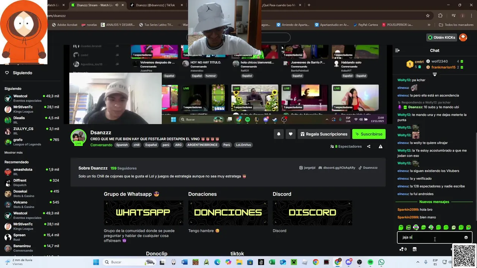Click the heart follow icon beside Regala Suscripciones
Image resolution: width=477 pixels, height=268 pixels.
290,134
